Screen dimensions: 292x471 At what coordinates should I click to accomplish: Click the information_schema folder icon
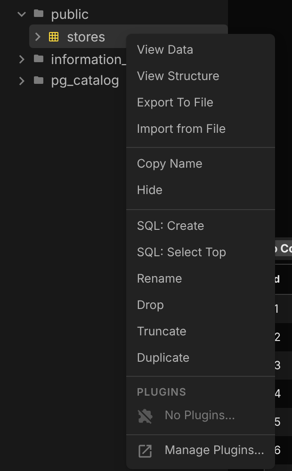[x=39, y=58]
